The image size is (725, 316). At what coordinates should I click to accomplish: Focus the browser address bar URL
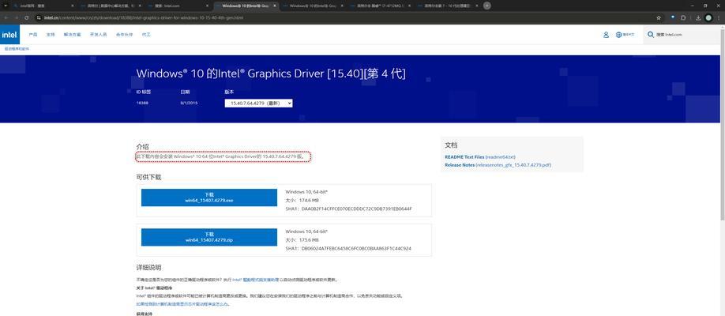(143, 17)
